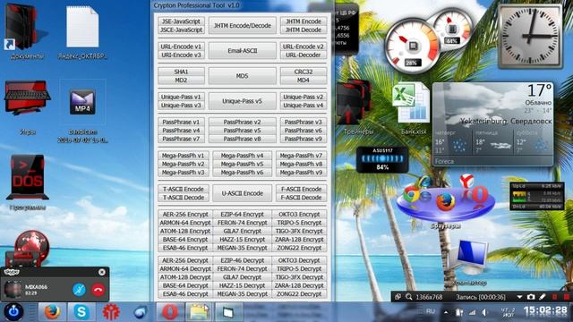573x322 pixels.
Task: Click the ASUS117 WiFi signal gadget
Action: tap(382, 159)
